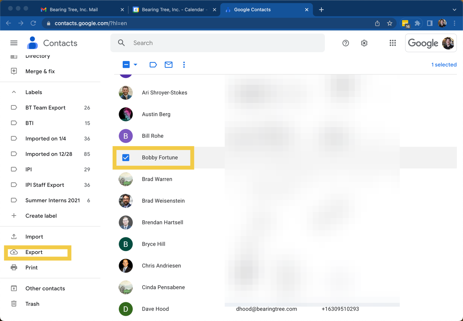Click Export in the sidebar
463x321 pixels.
(x=34, y=252)
